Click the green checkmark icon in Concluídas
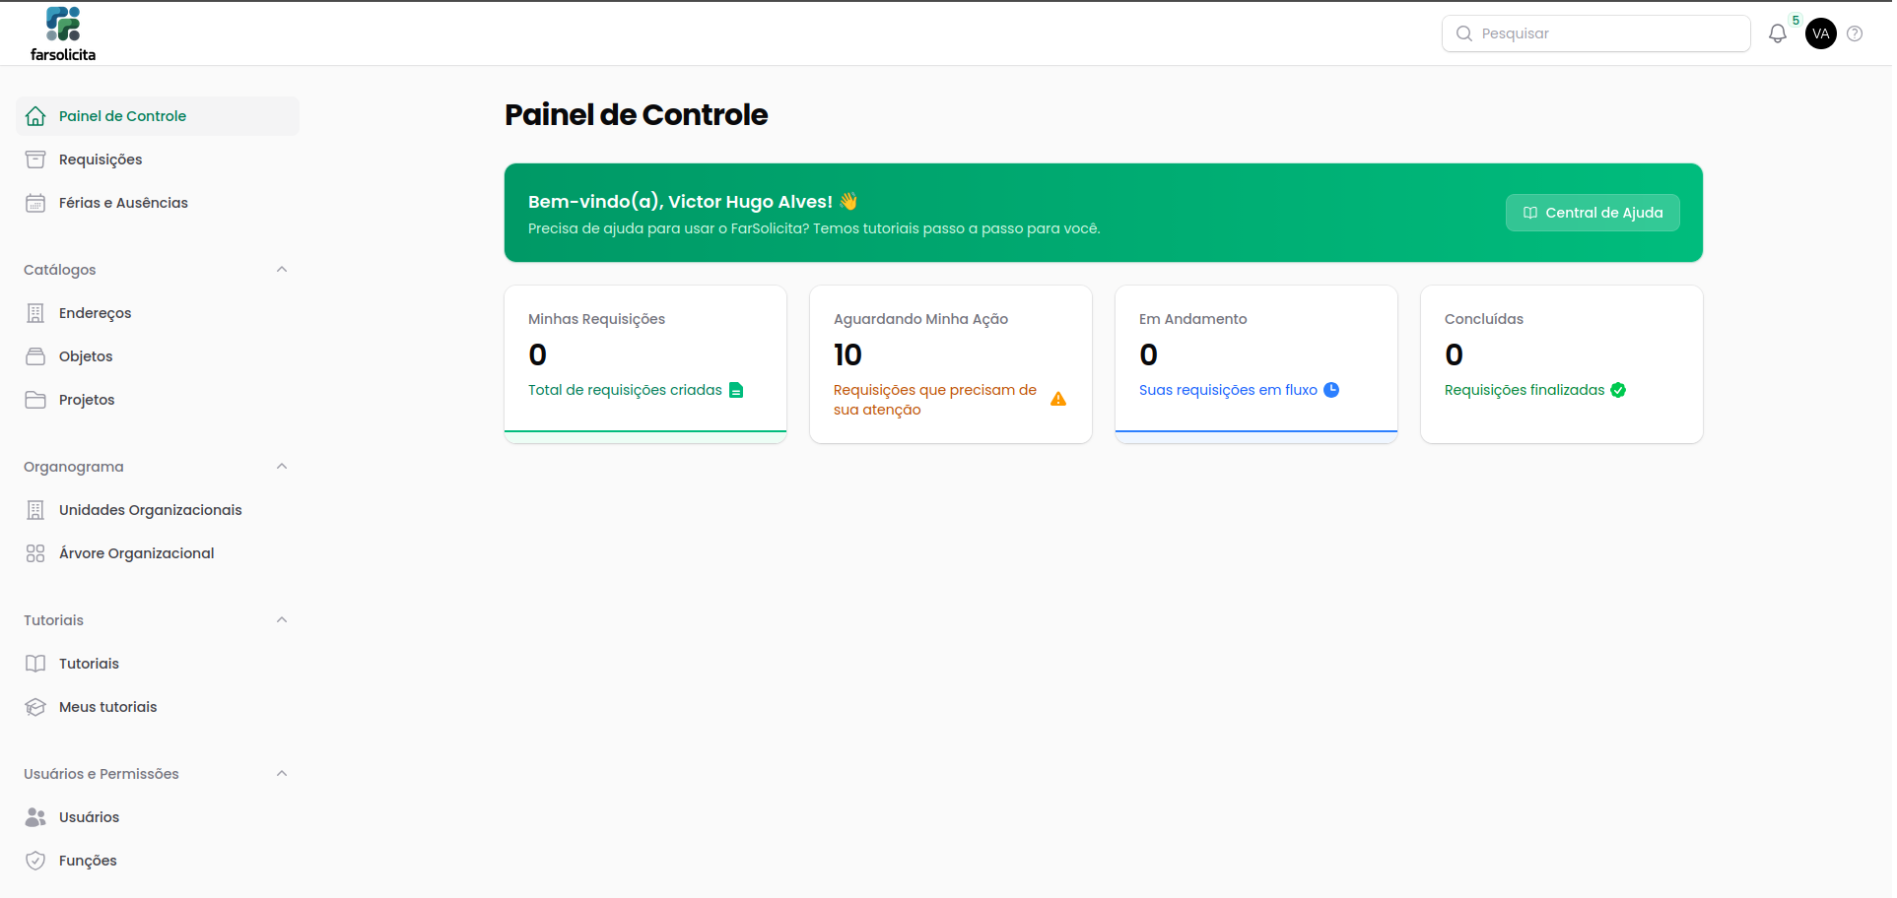Image resolution: width=1897 pixels, height=898 pixels. (1618, 390)
